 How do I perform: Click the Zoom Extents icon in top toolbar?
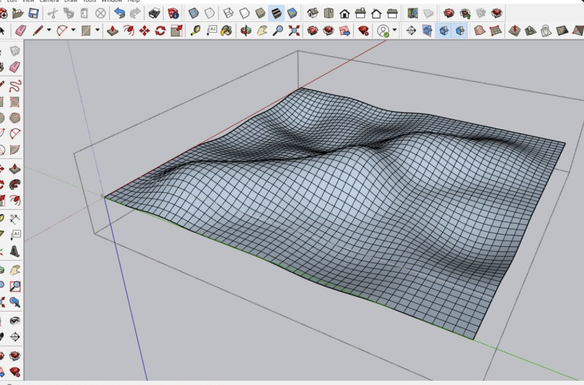[x=294, y=31]
